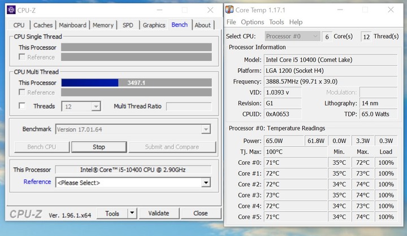
Task: Click the CPUID value 0xA0653
Action: point(283,114)
